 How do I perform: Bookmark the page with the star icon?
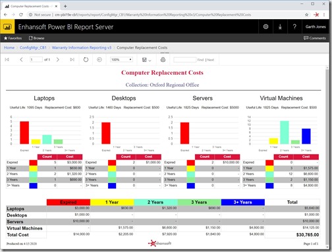tap(306, 14)
